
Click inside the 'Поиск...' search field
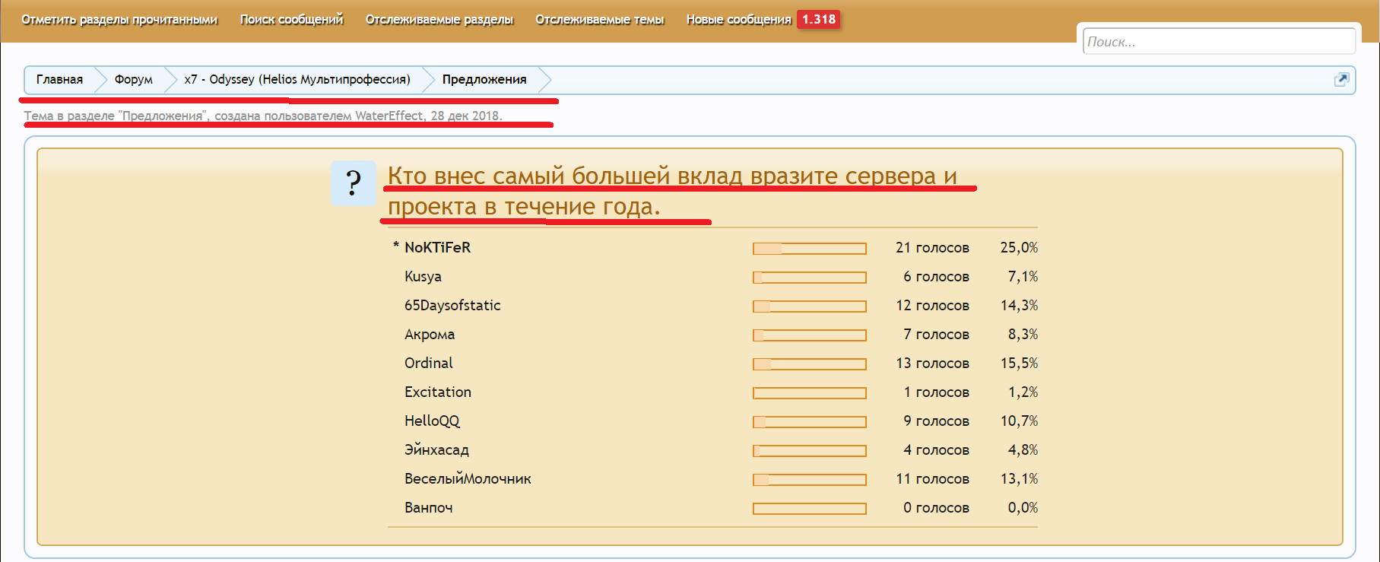[x=1218, y=42]
